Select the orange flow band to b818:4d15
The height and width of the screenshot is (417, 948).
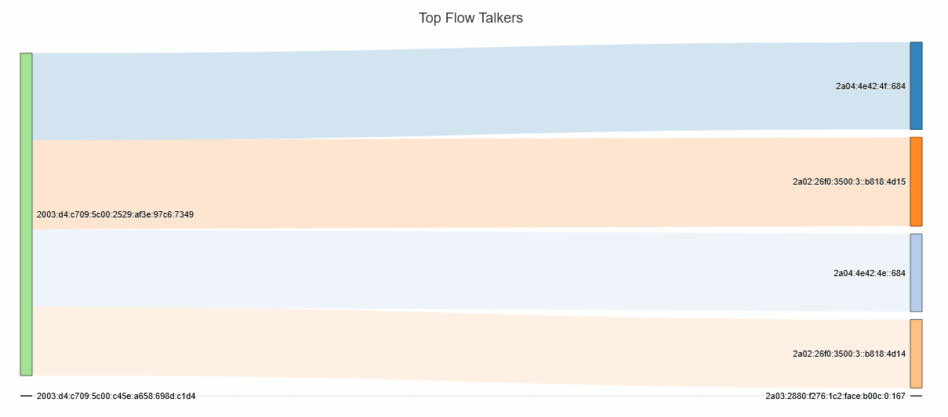coord(470,183)
